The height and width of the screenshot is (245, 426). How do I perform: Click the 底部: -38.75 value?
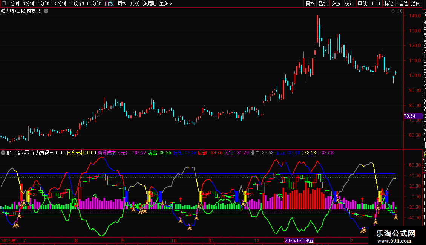click(210, 153)
